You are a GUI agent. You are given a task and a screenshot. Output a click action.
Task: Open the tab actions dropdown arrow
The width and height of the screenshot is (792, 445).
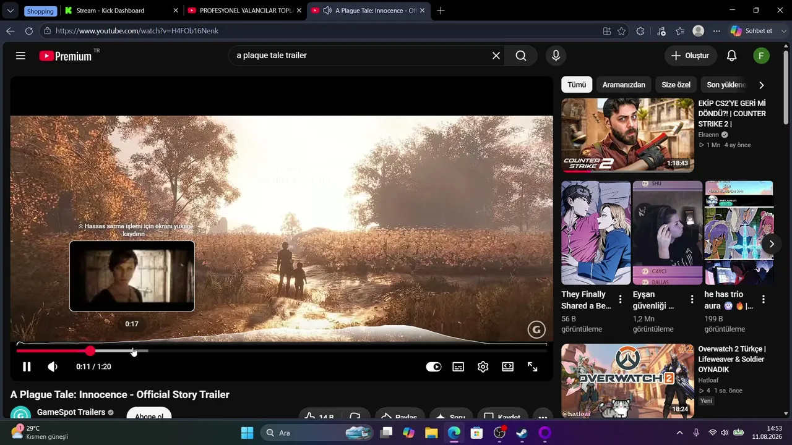pyautogui.click(x=11, y=11)
